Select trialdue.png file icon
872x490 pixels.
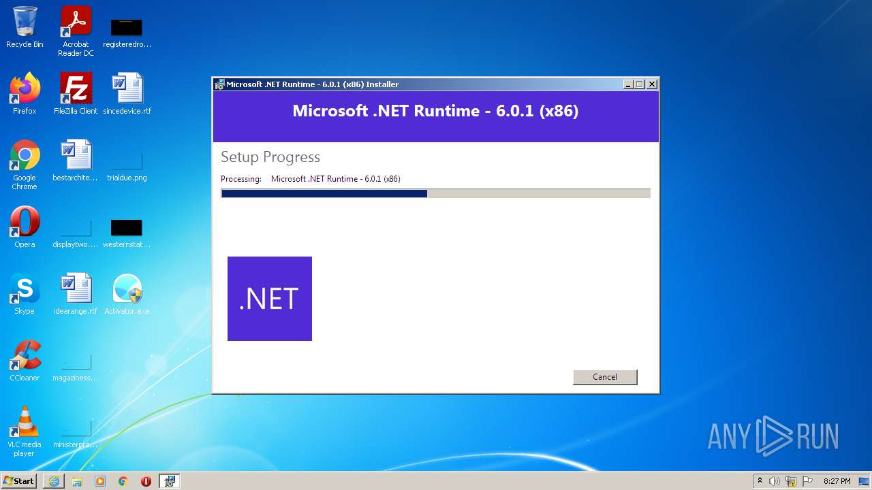coord(127,166)
